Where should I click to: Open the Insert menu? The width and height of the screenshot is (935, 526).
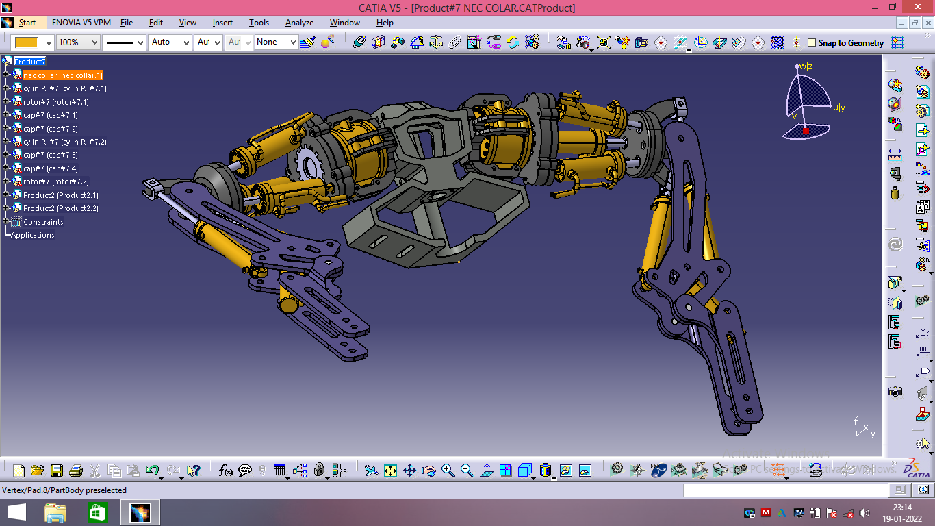point(222,23)
